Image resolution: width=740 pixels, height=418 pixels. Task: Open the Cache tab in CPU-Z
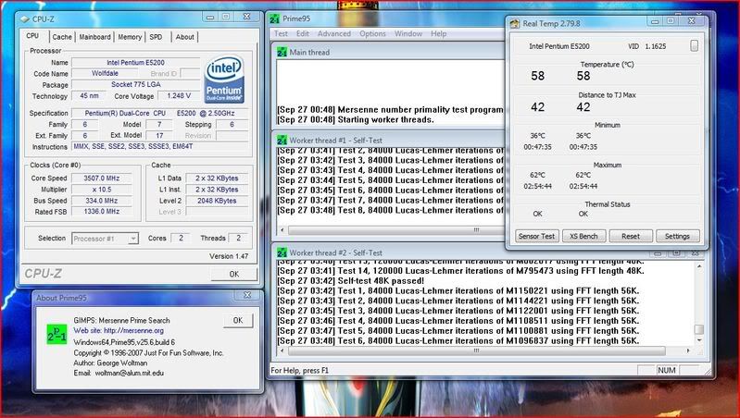pos(62,37)
